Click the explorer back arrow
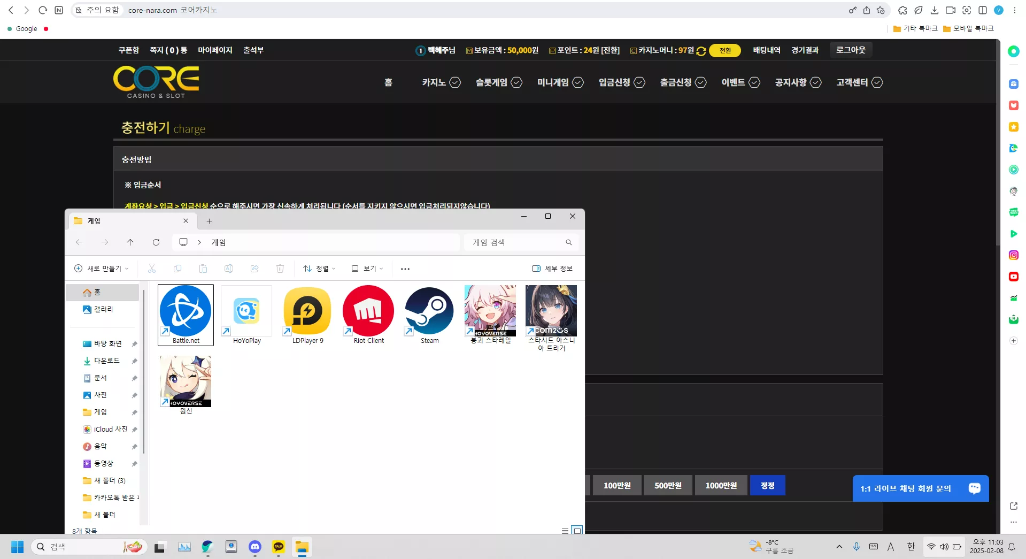 point(79,242)
